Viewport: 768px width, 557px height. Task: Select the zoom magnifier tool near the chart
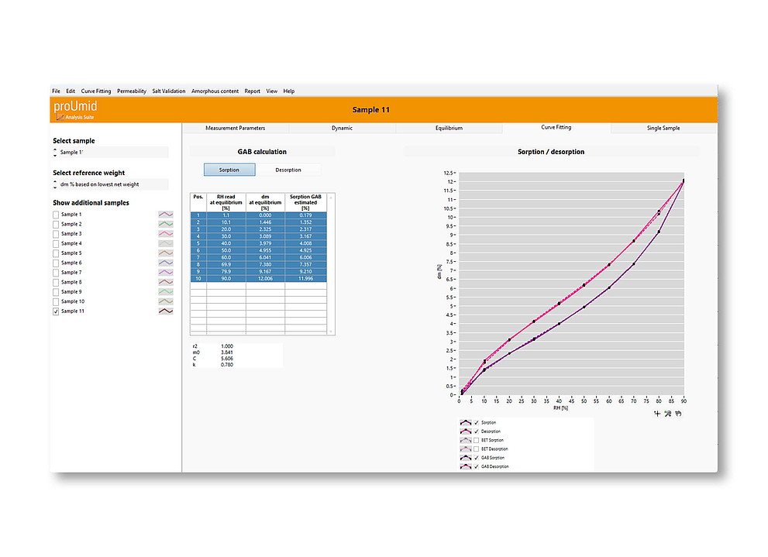[x=667, y=415]
